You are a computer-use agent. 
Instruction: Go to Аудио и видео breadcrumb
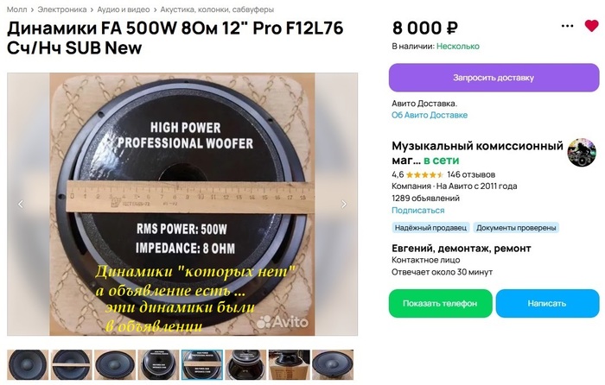[123, 9]
